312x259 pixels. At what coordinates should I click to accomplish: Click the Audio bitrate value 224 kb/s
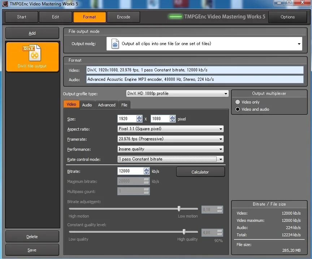point(293,228)
